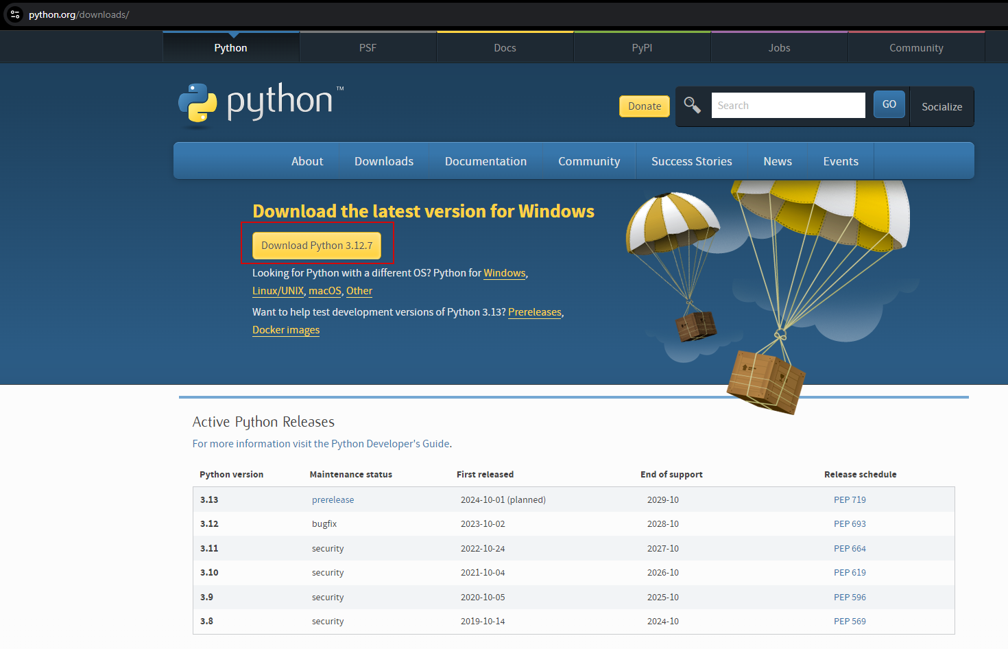Viewport: 1008px width, 649px height.
Task: Click end of support 2029-10
Action: (663, 500)
